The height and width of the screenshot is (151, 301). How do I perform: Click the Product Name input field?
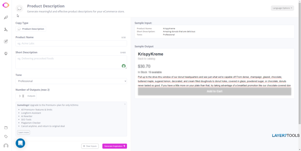pos(71,44)
